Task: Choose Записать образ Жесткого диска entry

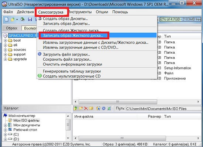Action: [x=97, y=35]
